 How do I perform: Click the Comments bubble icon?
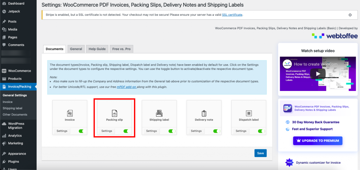tap(4, 45)
